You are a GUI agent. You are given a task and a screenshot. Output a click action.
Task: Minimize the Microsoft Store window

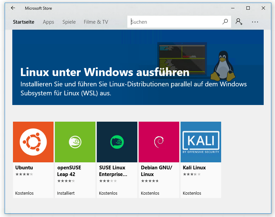coord(233,8)
